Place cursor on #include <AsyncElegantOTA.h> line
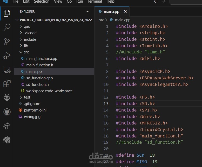Image resolution: width=202 pixels, height=167 pixels. pyautogui.click(x=152, y=84)
